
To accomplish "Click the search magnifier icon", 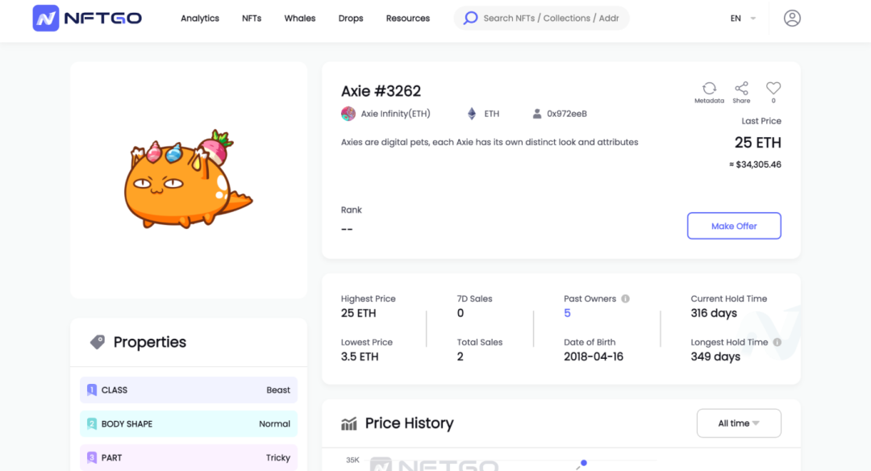I will (470, 18).
